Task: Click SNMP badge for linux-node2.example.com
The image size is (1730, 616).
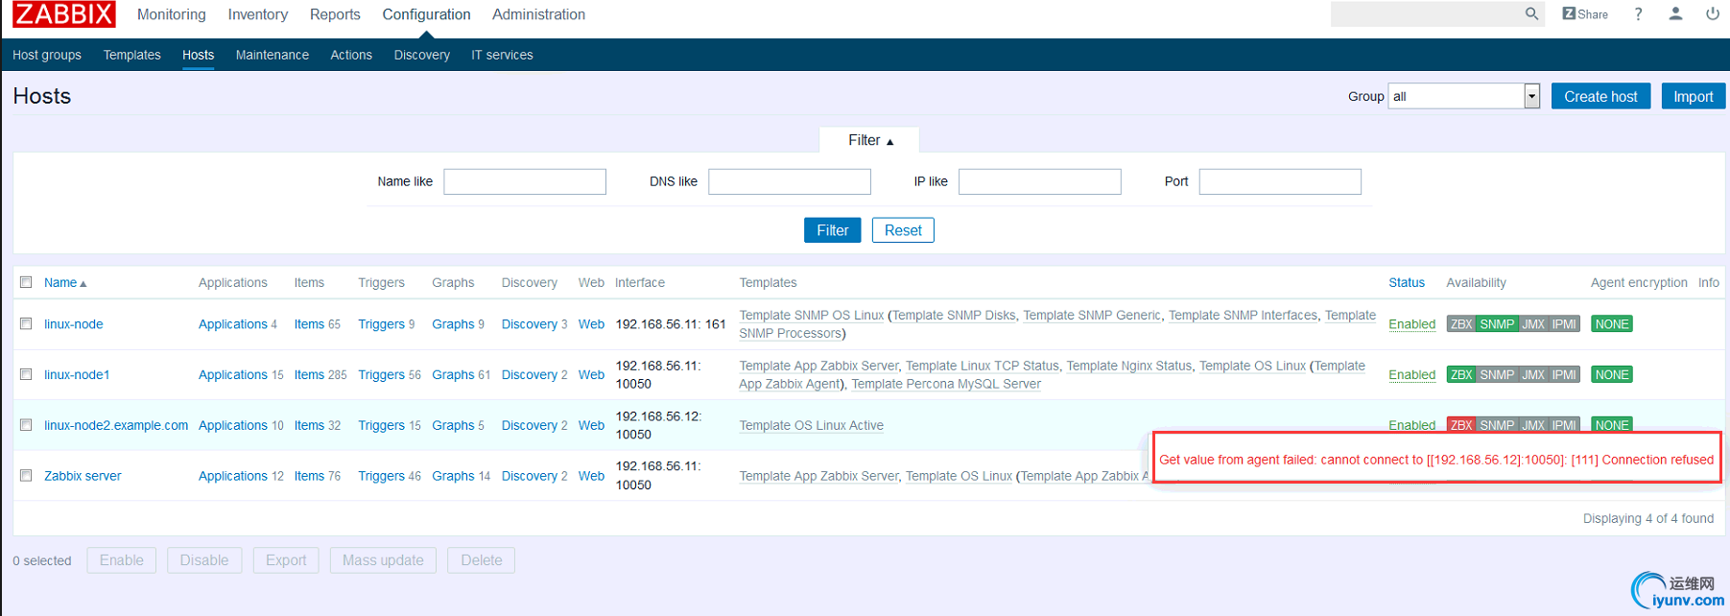Action: point(1497,424)
